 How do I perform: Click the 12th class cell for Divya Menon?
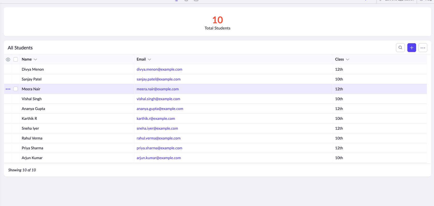380,69
